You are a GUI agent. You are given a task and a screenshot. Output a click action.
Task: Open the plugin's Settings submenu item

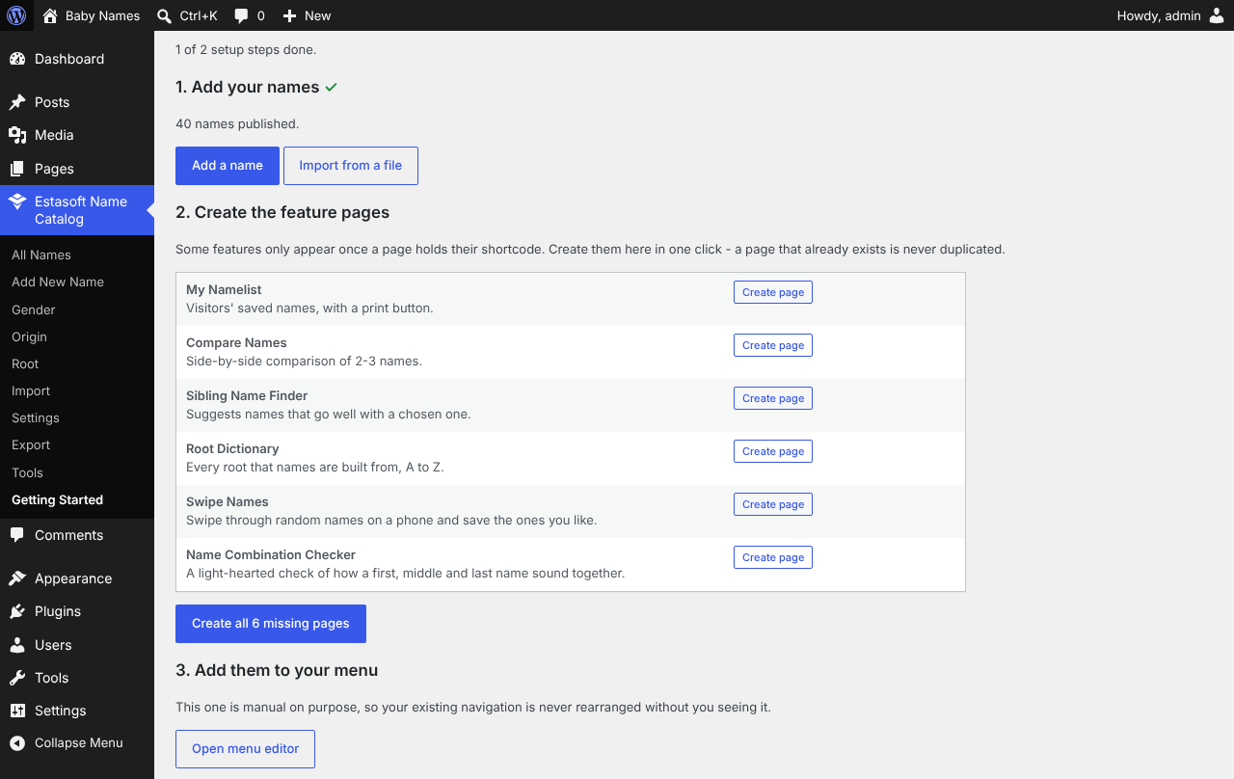coord(36,417)
